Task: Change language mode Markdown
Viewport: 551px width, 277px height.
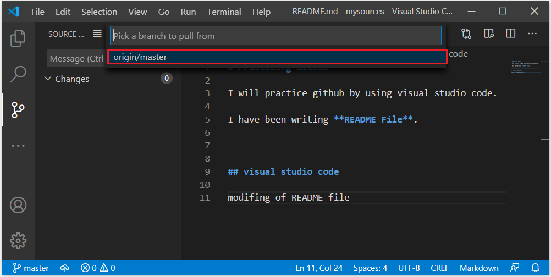Action: point(480,268)
